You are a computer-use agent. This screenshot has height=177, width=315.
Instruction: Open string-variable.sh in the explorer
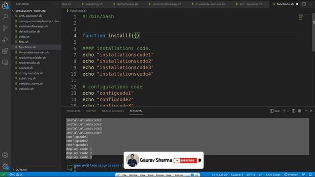(x=31, y=73)
